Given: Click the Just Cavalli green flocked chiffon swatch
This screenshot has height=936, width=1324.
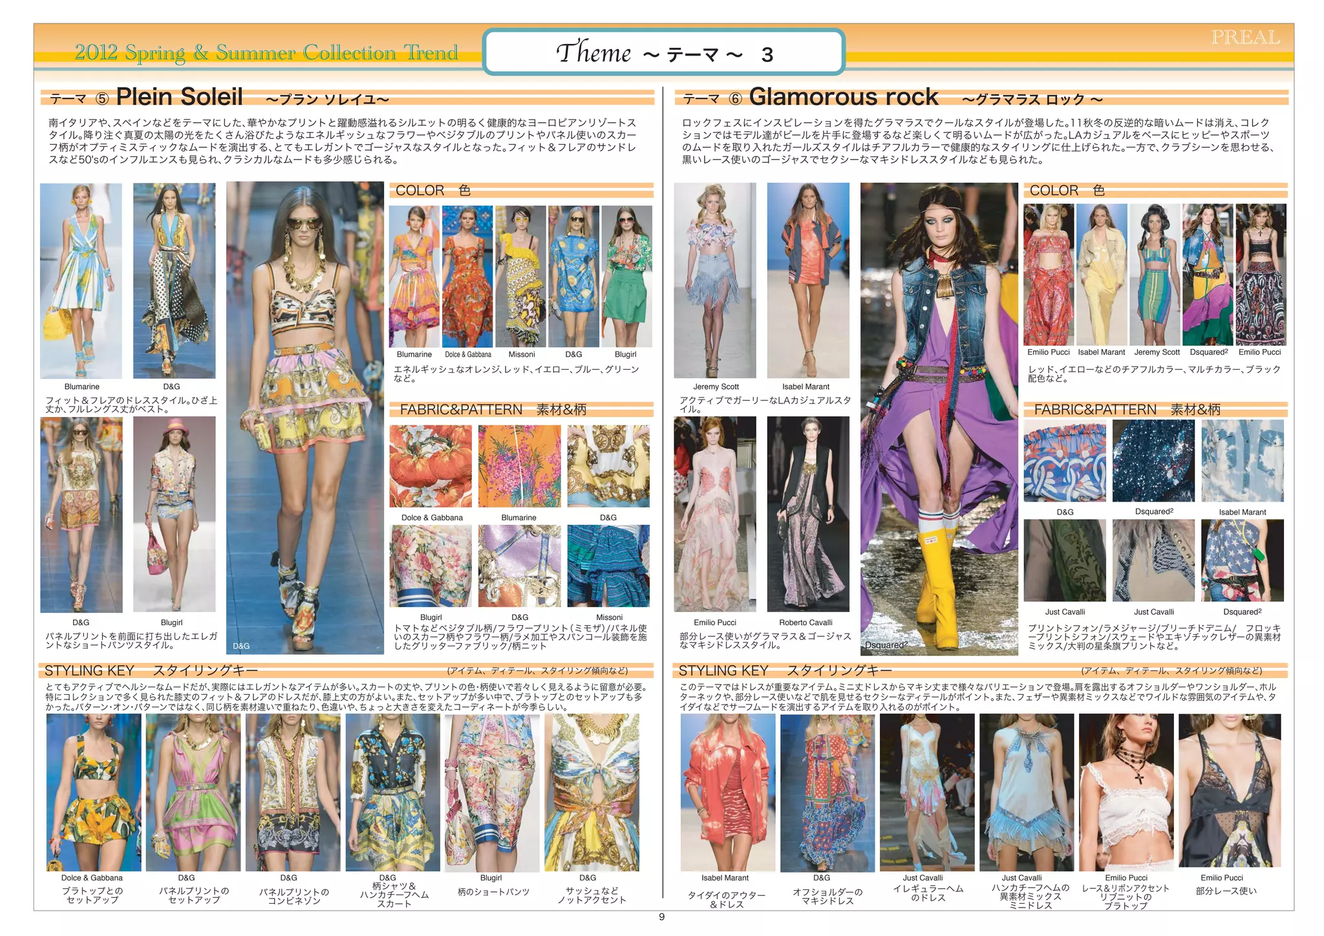Looking at the screenshot, I should point(1065,560).
